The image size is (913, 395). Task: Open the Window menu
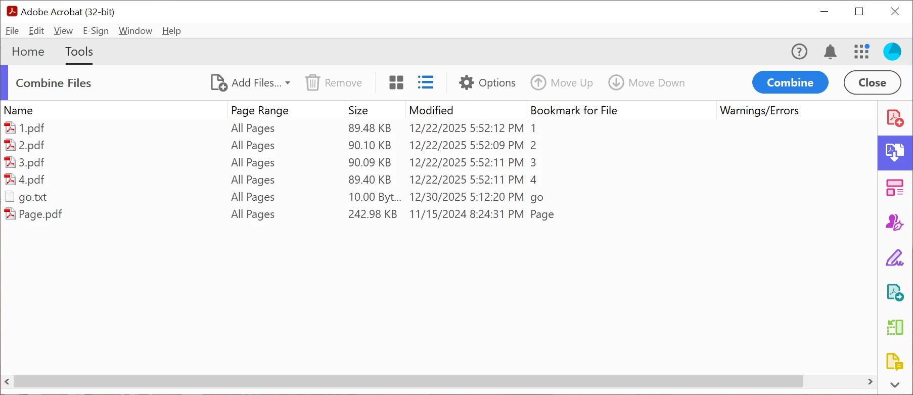(135, 31)
